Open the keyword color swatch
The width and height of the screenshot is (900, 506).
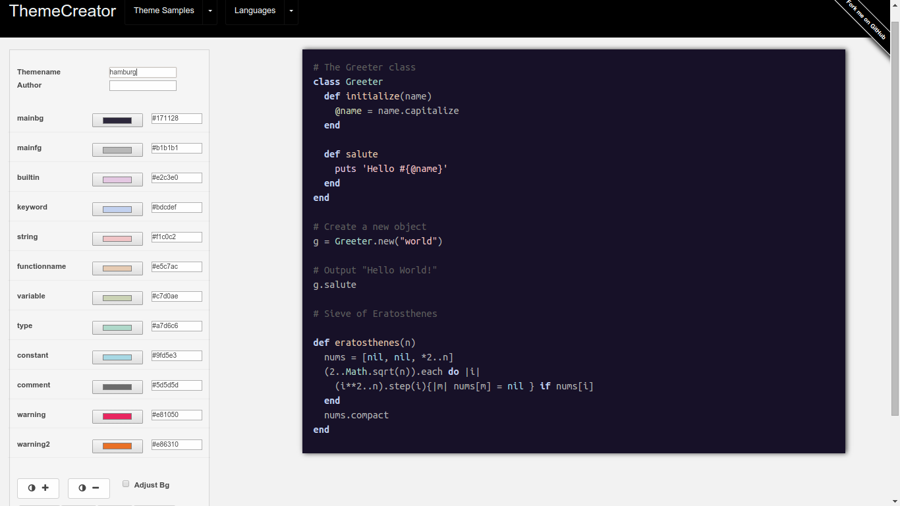117,209
